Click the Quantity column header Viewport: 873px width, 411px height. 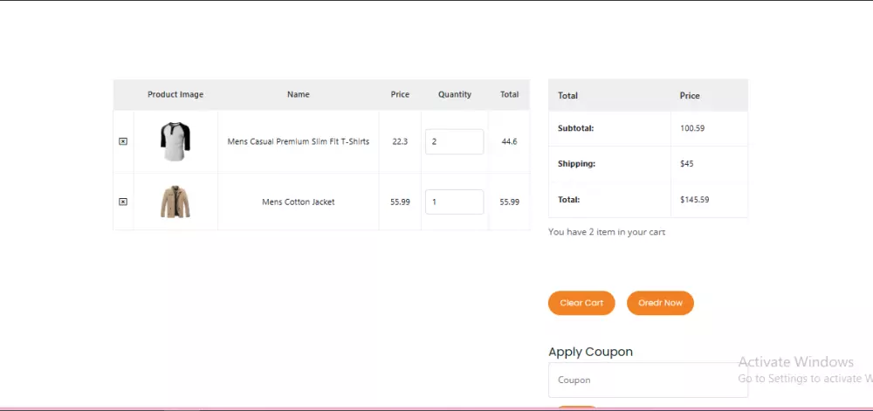point(455,94)
